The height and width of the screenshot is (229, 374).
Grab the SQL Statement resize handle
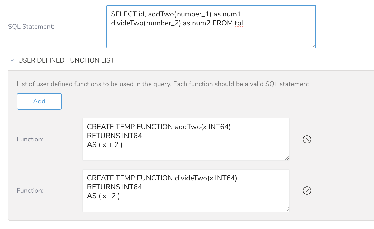pyautogui.click(x=313, y=46)
